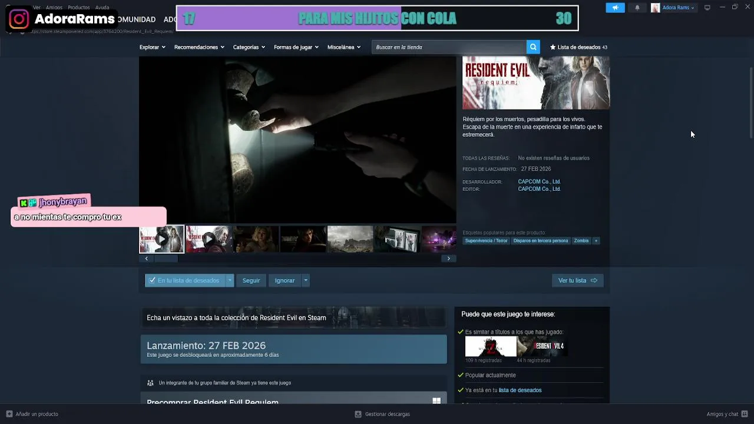Open the Resident Evil Requiem header image
The height and width of the screenshot is (424, 754).
[x=536, y=83]
